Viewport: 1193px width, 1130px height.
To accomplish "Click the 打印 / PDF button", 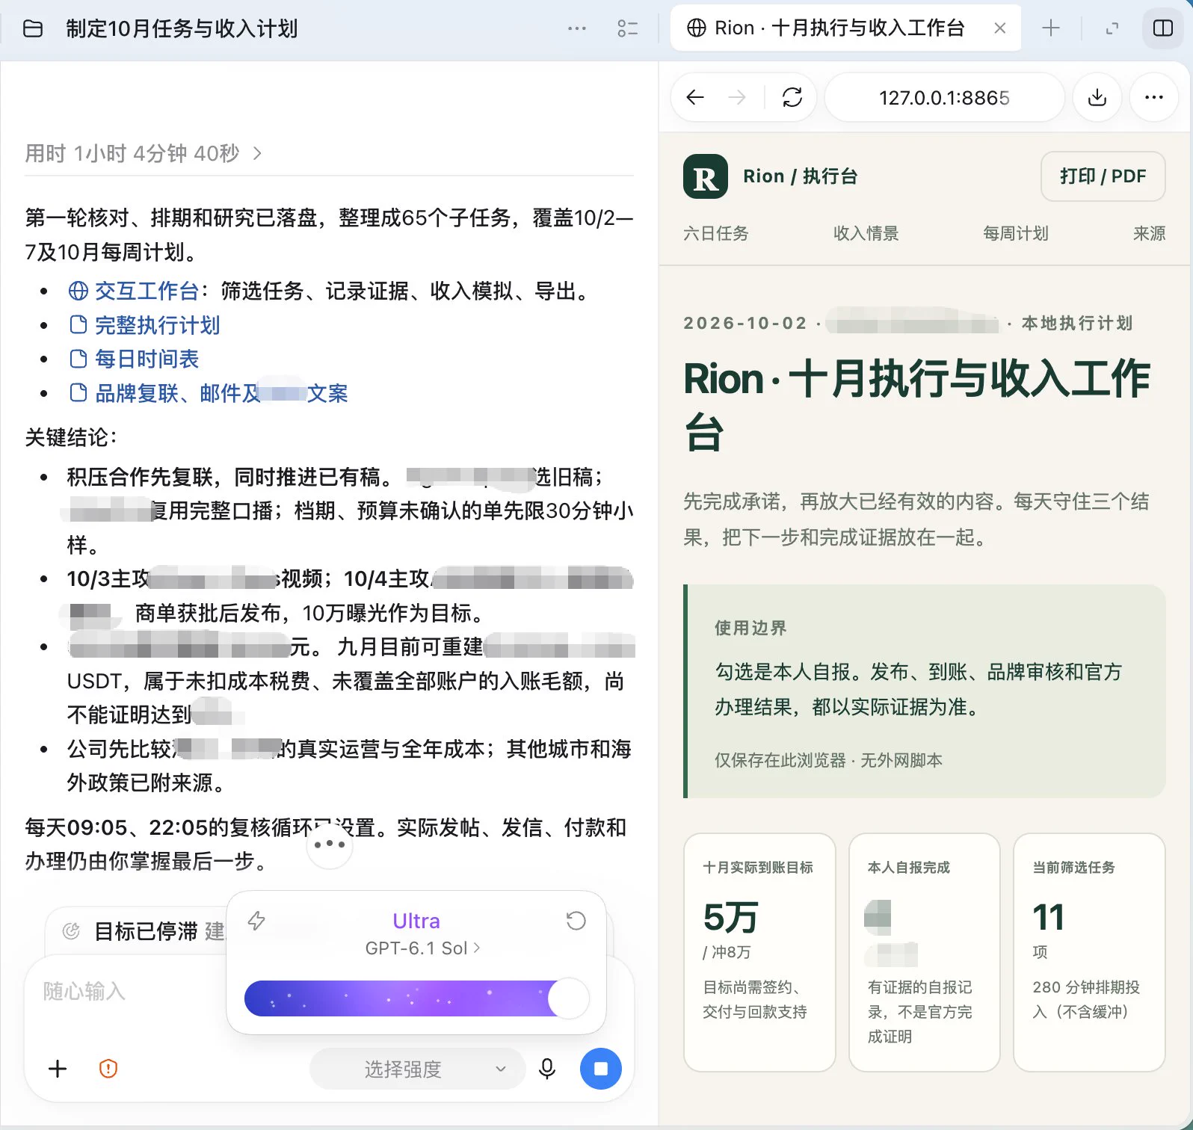I will tap(1103, 176).
